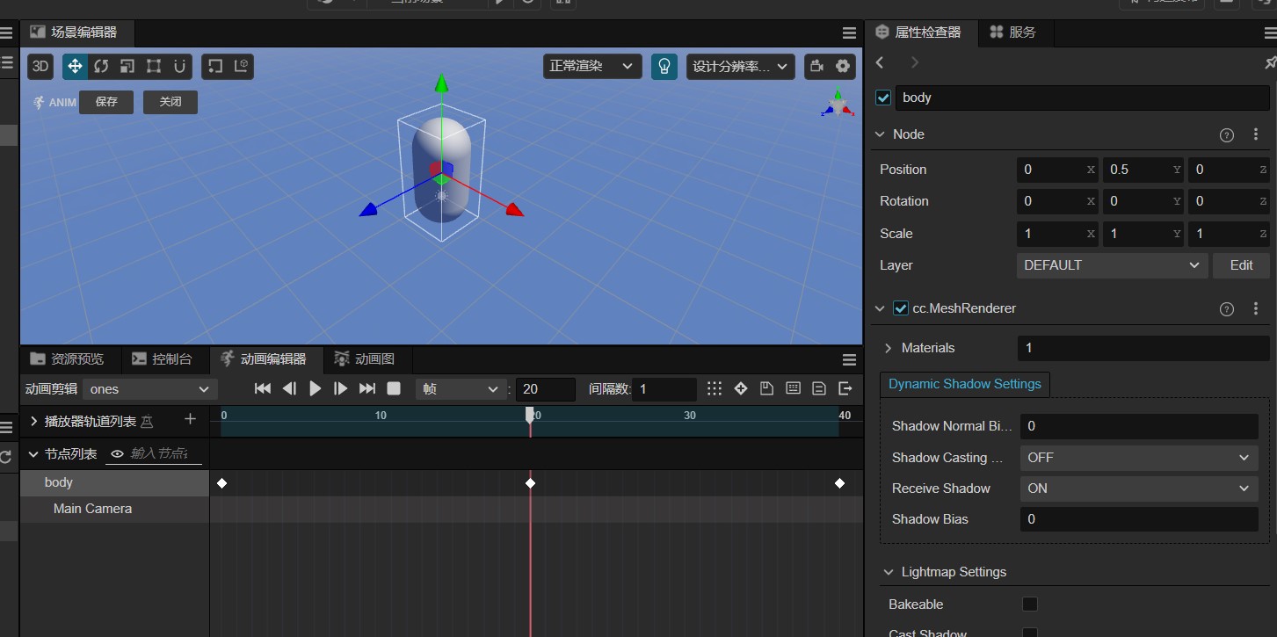Add a player track with plus icon
The image size is (1277, 637).
click(x=190, y=420)
